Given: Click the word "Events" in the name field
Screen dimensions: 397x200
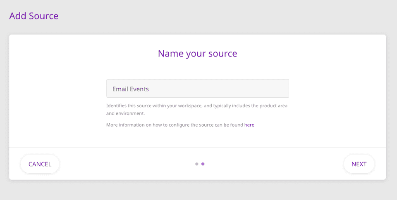Looking at the screenshot, I should pos(139,89).
